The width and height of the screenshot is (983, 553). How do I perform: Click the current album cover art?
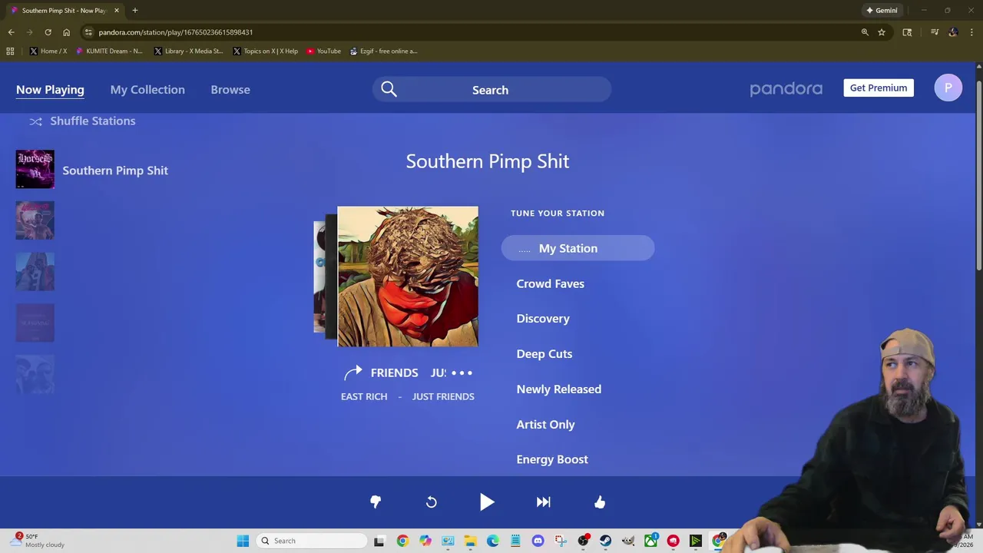tap(408, 276)
